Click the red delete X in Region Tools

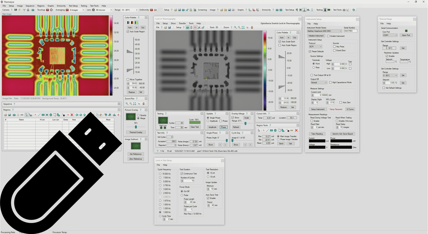296,130
